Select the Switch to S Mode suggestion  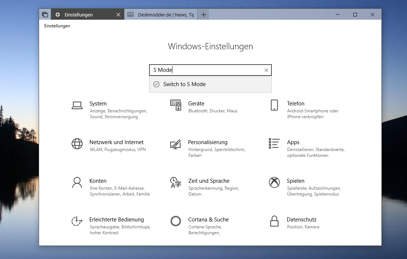pos(210,84)
